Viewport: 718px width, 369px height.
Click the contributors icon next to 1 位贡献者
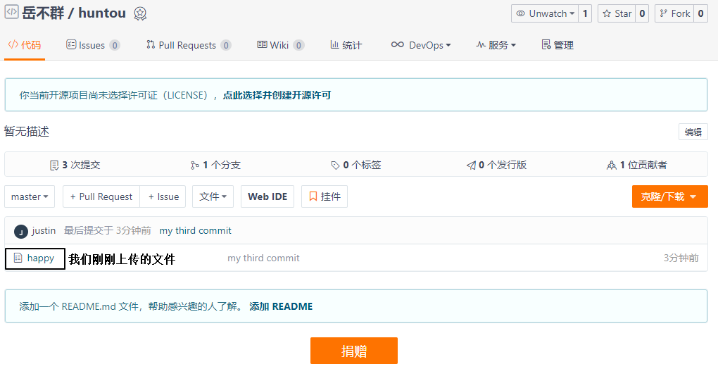[x=611, y=165]
